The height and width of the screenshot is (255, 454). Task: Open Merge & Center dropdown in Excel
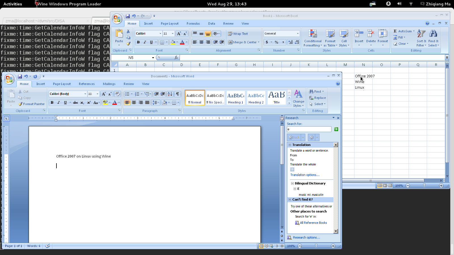(258, 42)
